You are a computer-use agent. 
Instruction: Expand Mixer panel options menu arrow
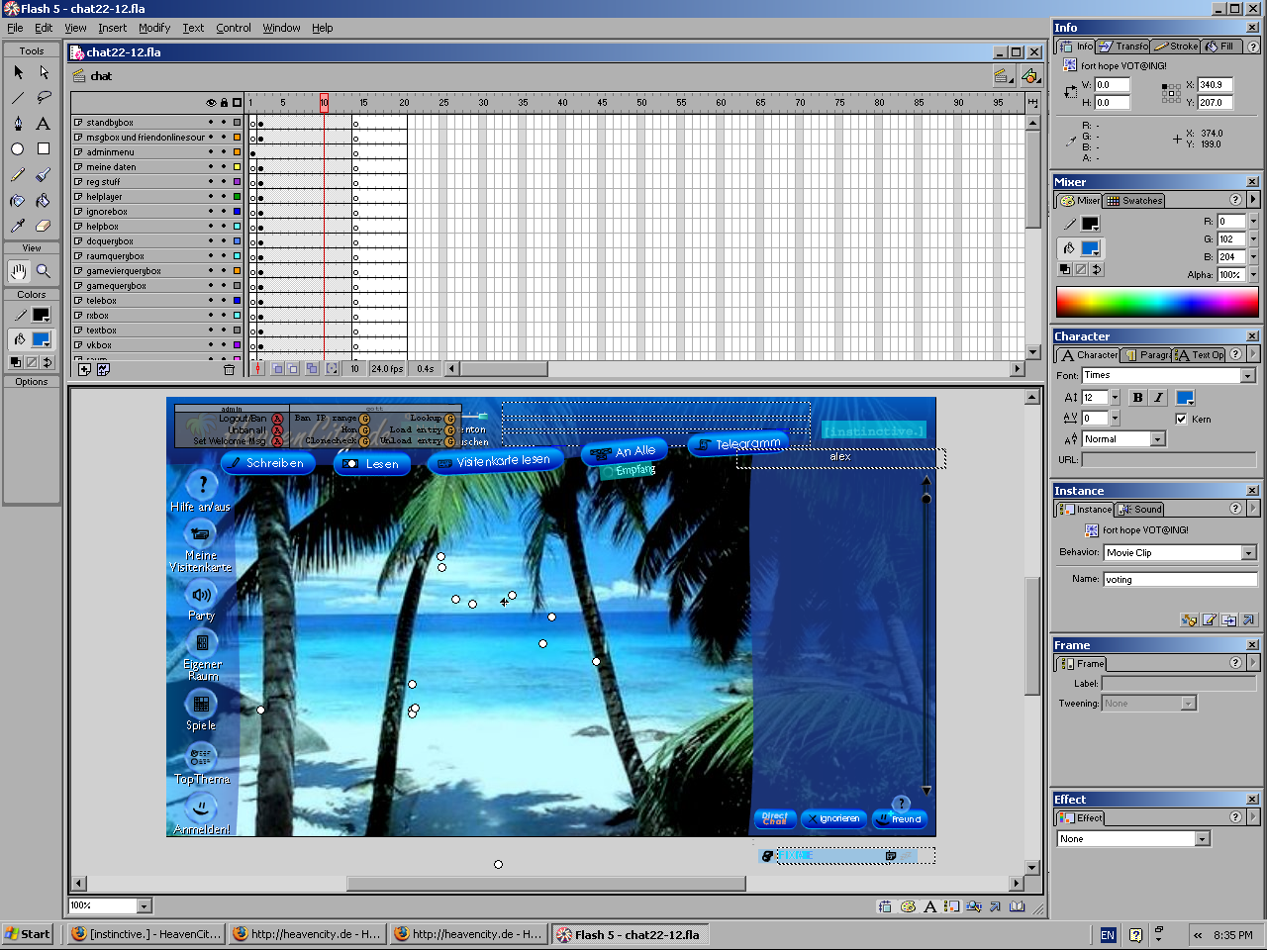1253,200
